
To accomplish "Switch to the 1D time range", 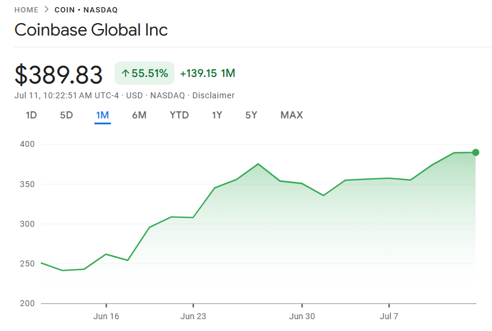I will pyautogui.click(x=31, y=115).
